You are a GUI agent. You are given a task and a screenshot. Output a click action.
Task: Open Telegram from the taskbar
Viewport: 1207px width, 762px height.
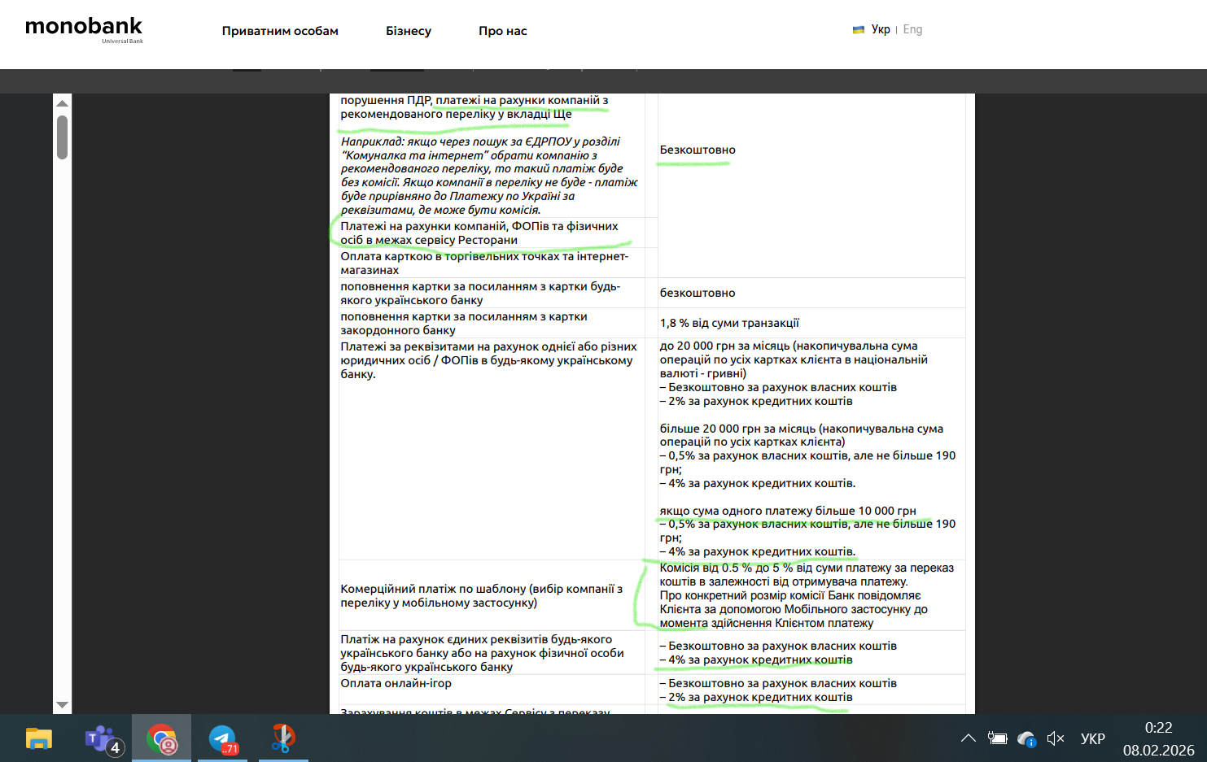[222, 738]
